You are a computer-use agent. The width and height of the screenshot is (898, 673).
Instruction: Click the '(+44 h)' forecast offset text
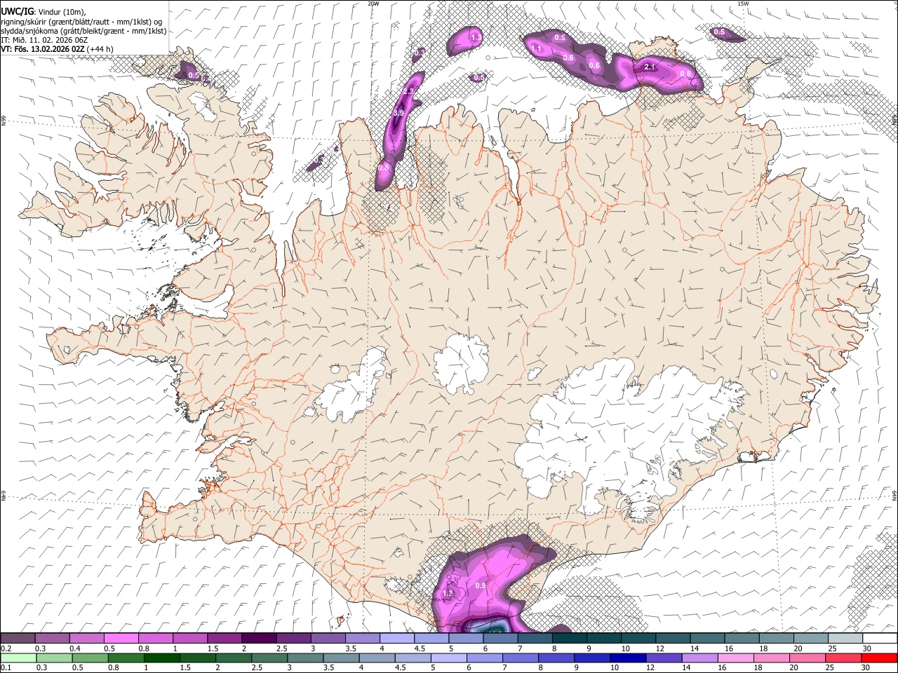tap(101, 49)
